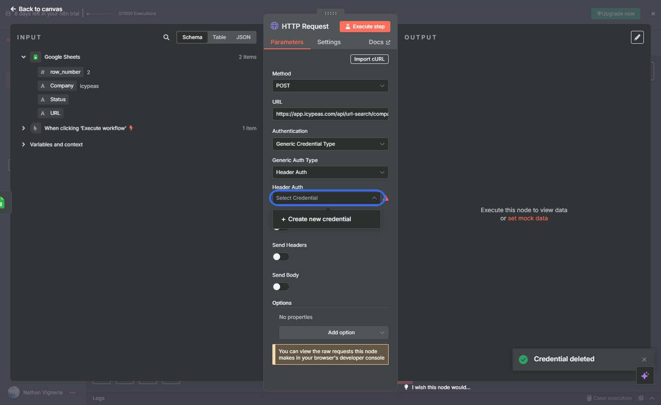The width and height of the screenshot is (661, 405).
Task: Select the JSON view tab
Action: tap(243, 37)
